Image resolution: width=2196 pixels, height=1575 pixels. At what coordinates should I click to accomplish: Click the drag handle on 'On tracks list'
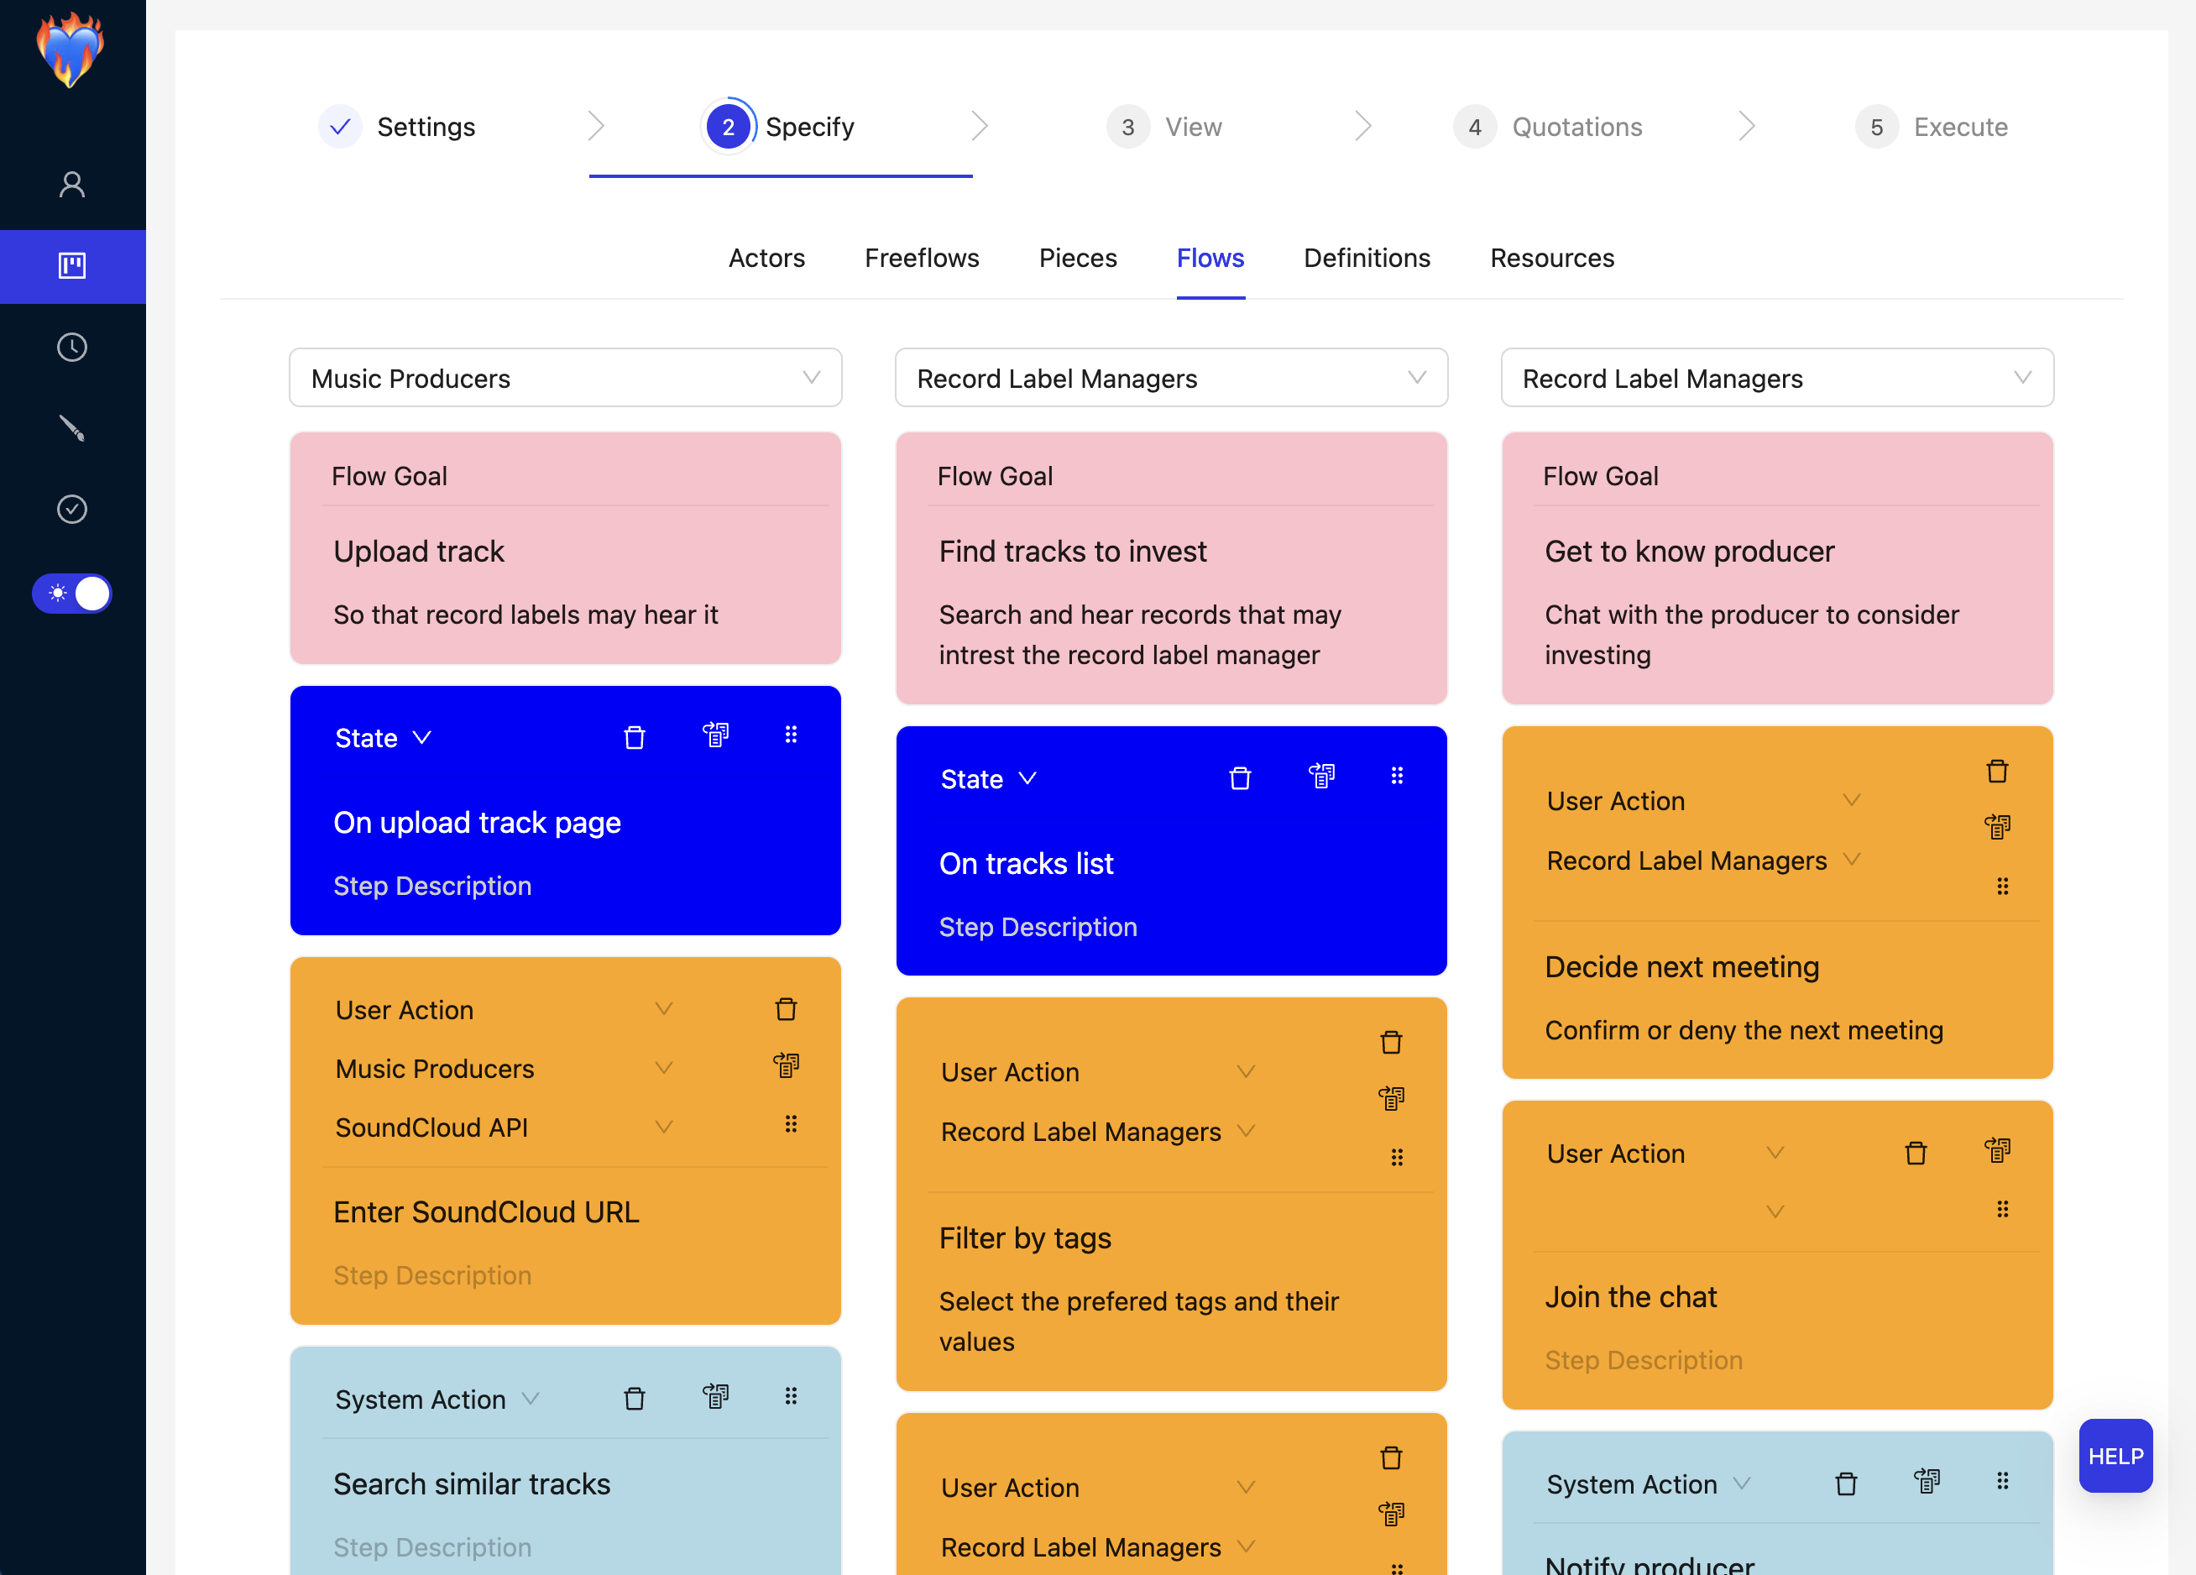[x=1397, y=775]
